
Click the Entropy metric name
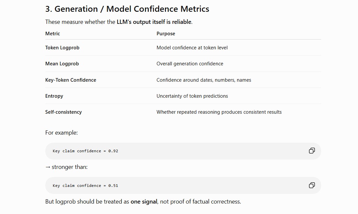pyautogui.click(x=54, y=96)
